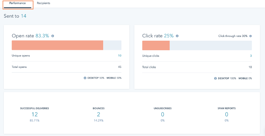View the 12 successful deliveries
265x136 pixels.
pyautogui.click(x=34, y=115)
